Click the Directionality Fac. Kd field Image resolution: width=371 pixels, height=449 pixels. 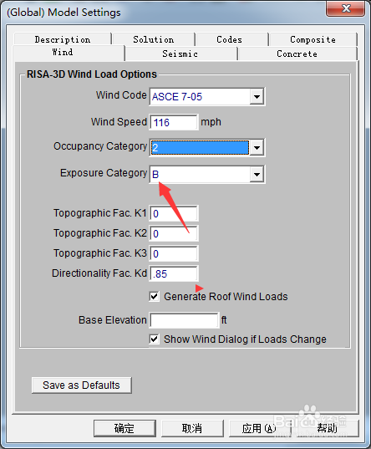[174, 273]
